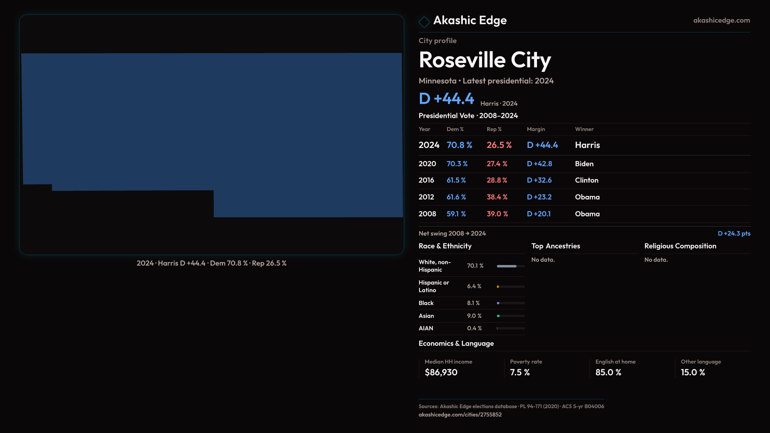The height and width of the screenshot is (433, 770).
Task: Open the akashicedge.com link at top right
Action: tap(721, 20)
